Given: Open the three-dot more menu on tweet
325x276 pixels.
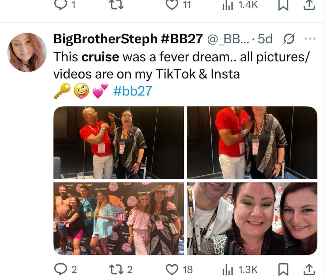Looking at the screenshot, I should pos(310,38).
